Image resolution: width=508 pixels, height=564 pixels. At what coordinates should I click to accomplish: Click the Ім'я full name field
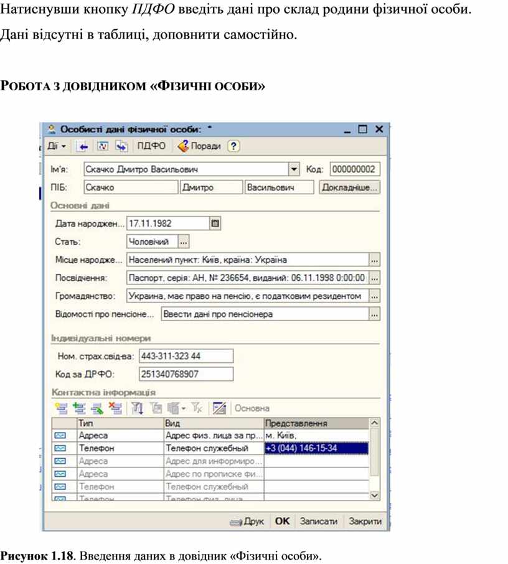coord(186,169)
